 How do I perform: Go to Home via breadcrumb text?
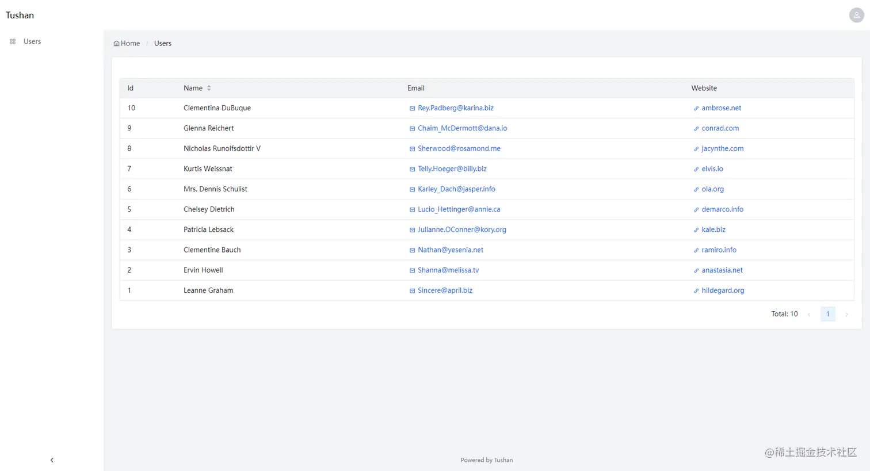click(x=130, y=43)
